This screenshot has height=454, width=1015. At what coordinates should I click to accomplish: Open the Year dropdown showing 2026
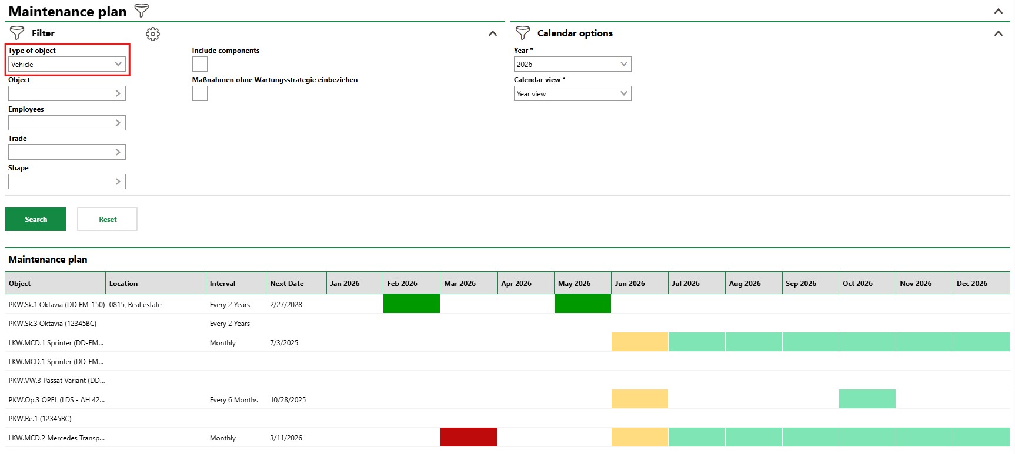click(572, 64)
